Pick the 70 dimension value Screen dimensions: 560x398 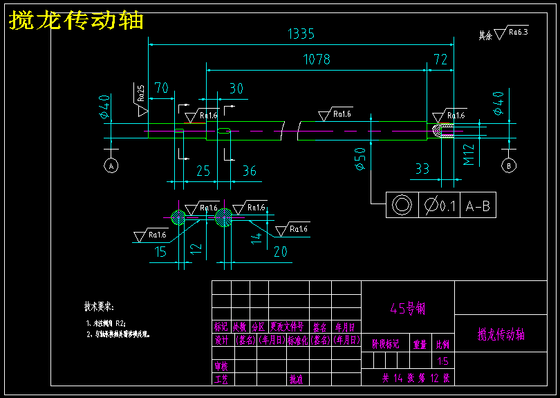(x=161, y=88)
